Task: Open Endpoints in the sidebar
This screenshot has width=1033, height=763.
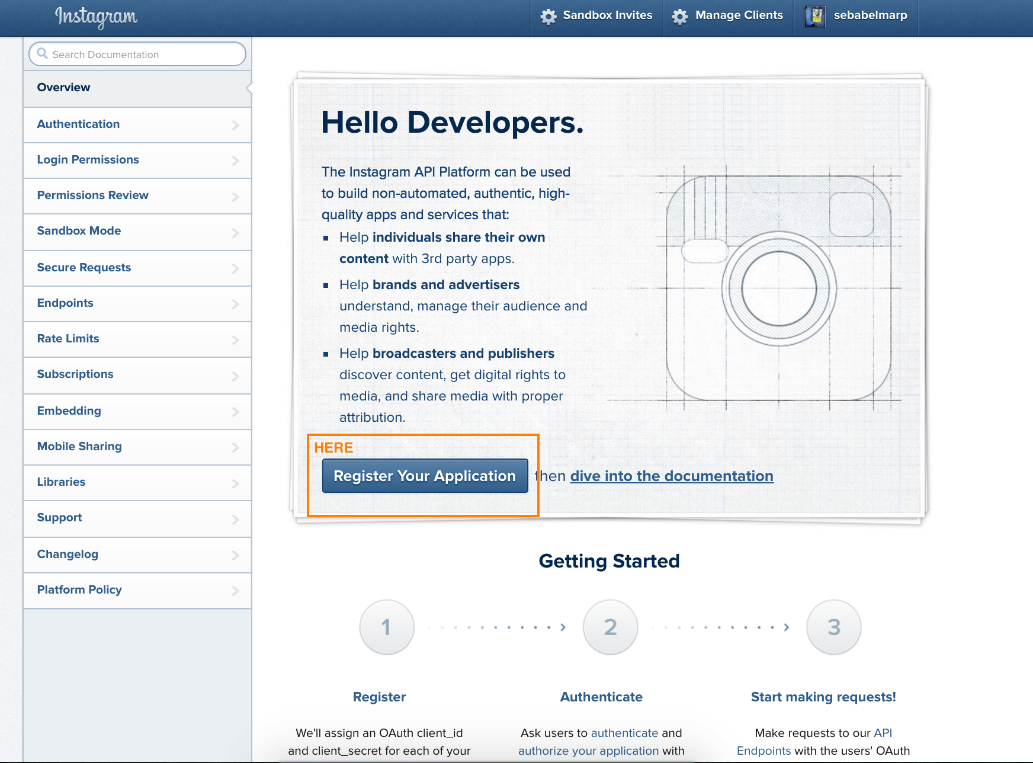Action: 137,303
